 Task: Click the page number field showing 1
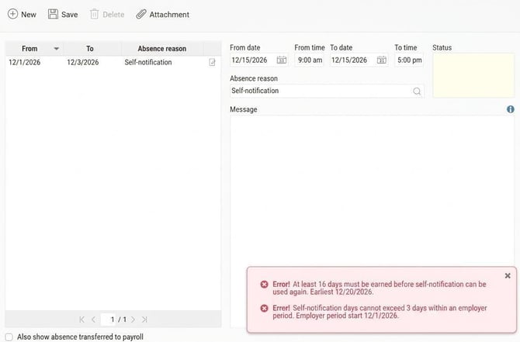(108, 320)
